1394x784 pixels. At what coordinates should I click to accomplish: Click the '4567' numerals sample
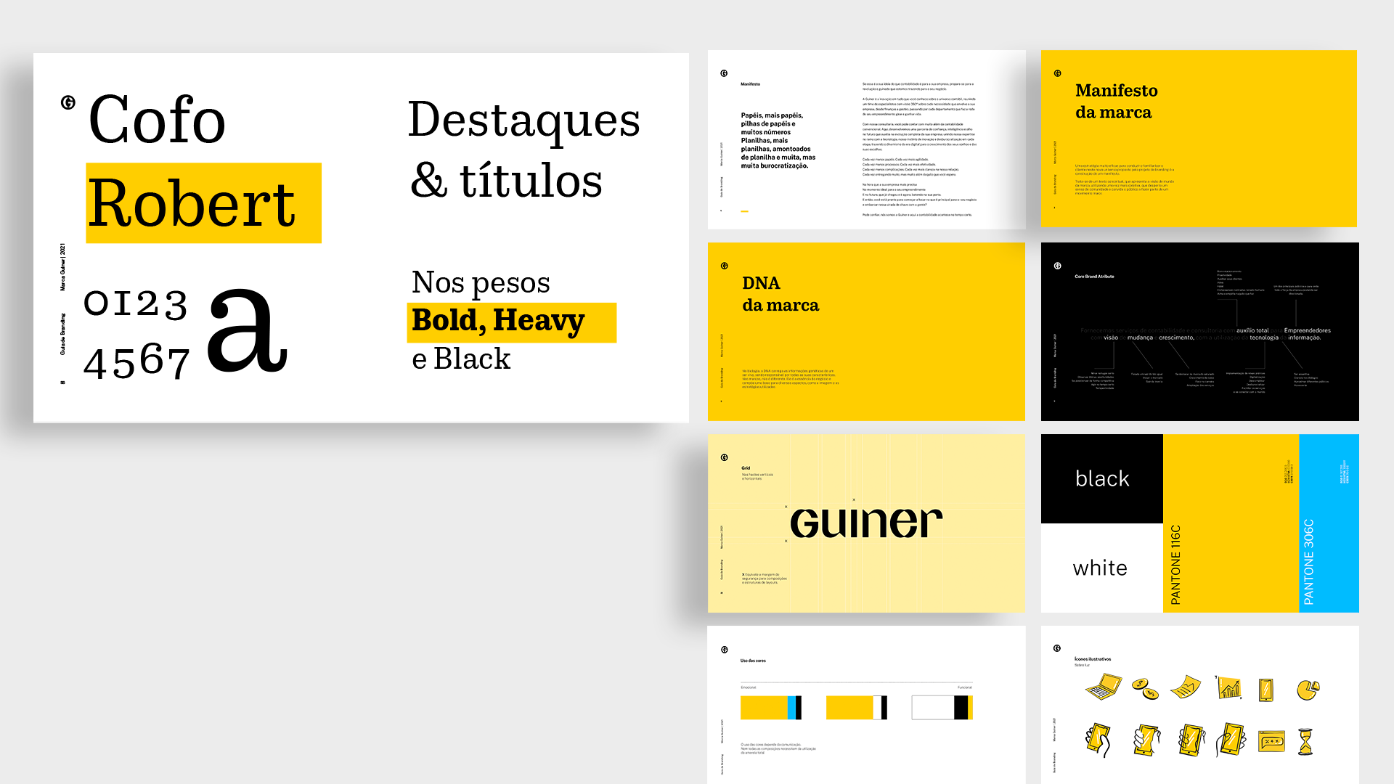click(x=136, y=360)
